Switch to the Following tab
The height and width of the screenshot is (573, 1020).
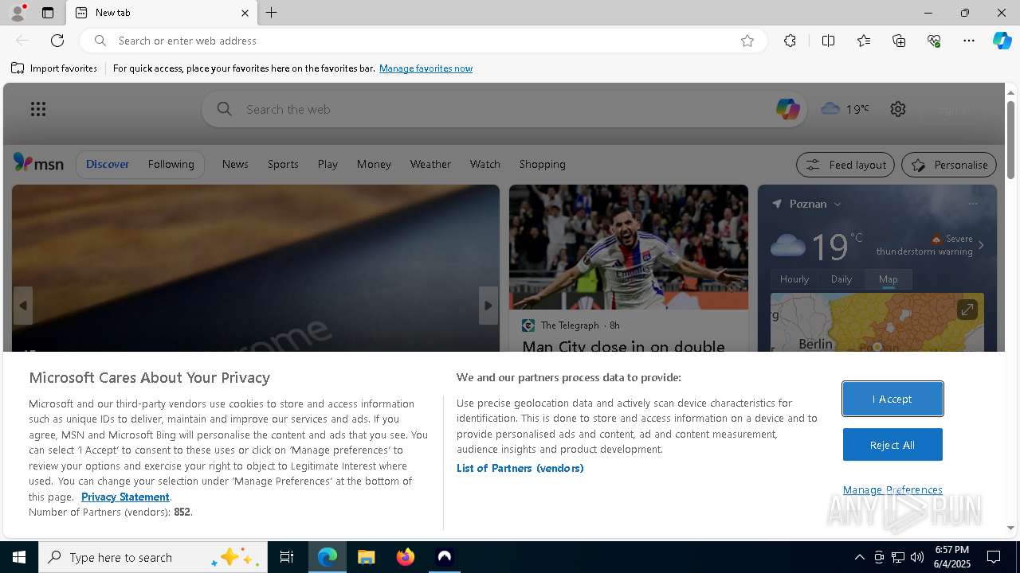click(171, 164)
